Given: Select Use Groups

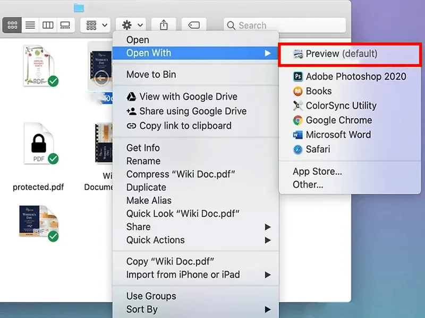Looking at the screenshot, I should click(195, 296).
